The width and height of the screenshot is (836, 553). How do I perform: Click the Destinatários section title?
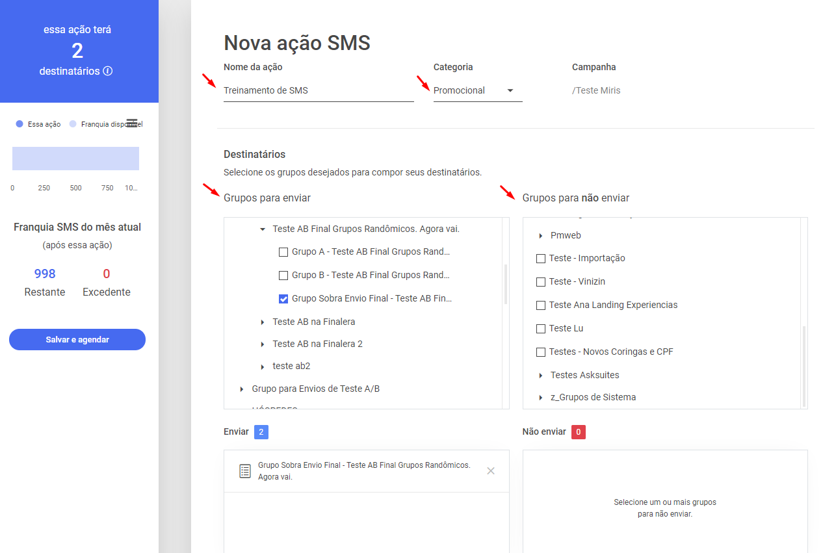point(255,155)
